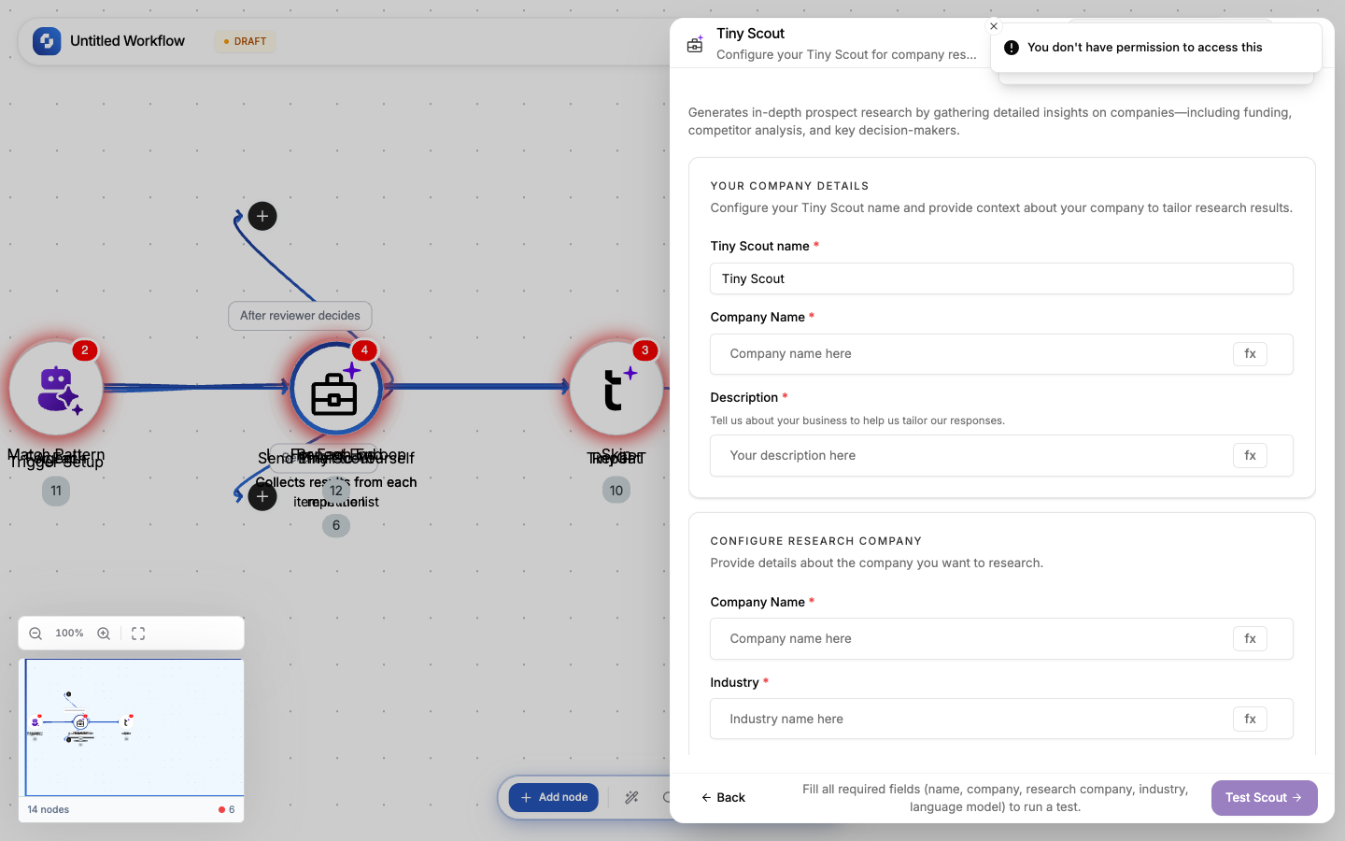Click the magic wand icon in bottom toolbar

[631, 797]
